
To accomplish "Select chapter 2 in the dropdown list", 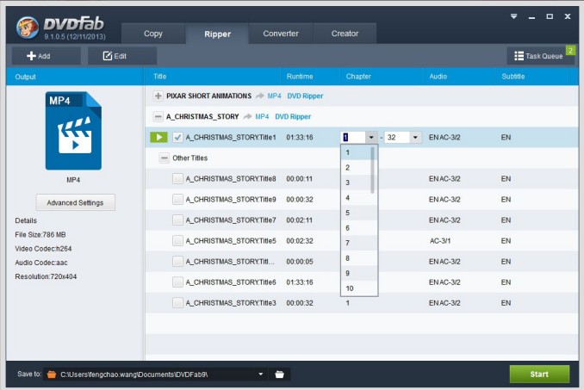I will click(x=356, y=168).
